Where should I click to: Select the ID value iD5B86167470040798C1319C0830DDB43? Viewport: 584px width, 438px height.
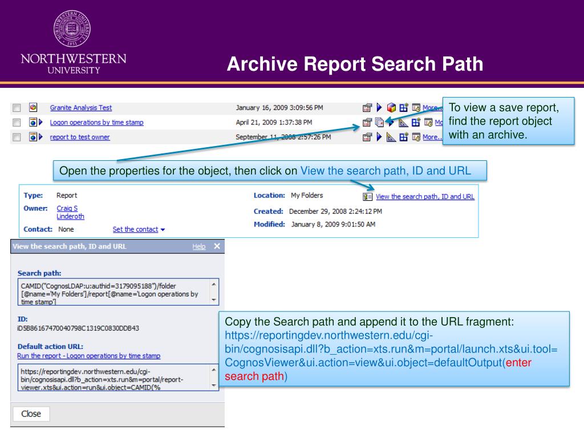coord(78,328)
